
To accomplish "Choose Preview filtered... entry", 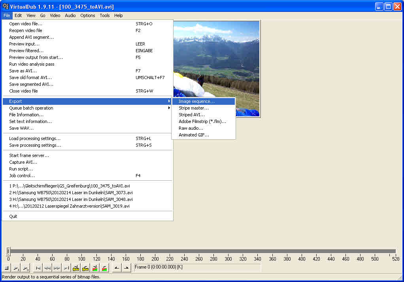I will [87, 51].
